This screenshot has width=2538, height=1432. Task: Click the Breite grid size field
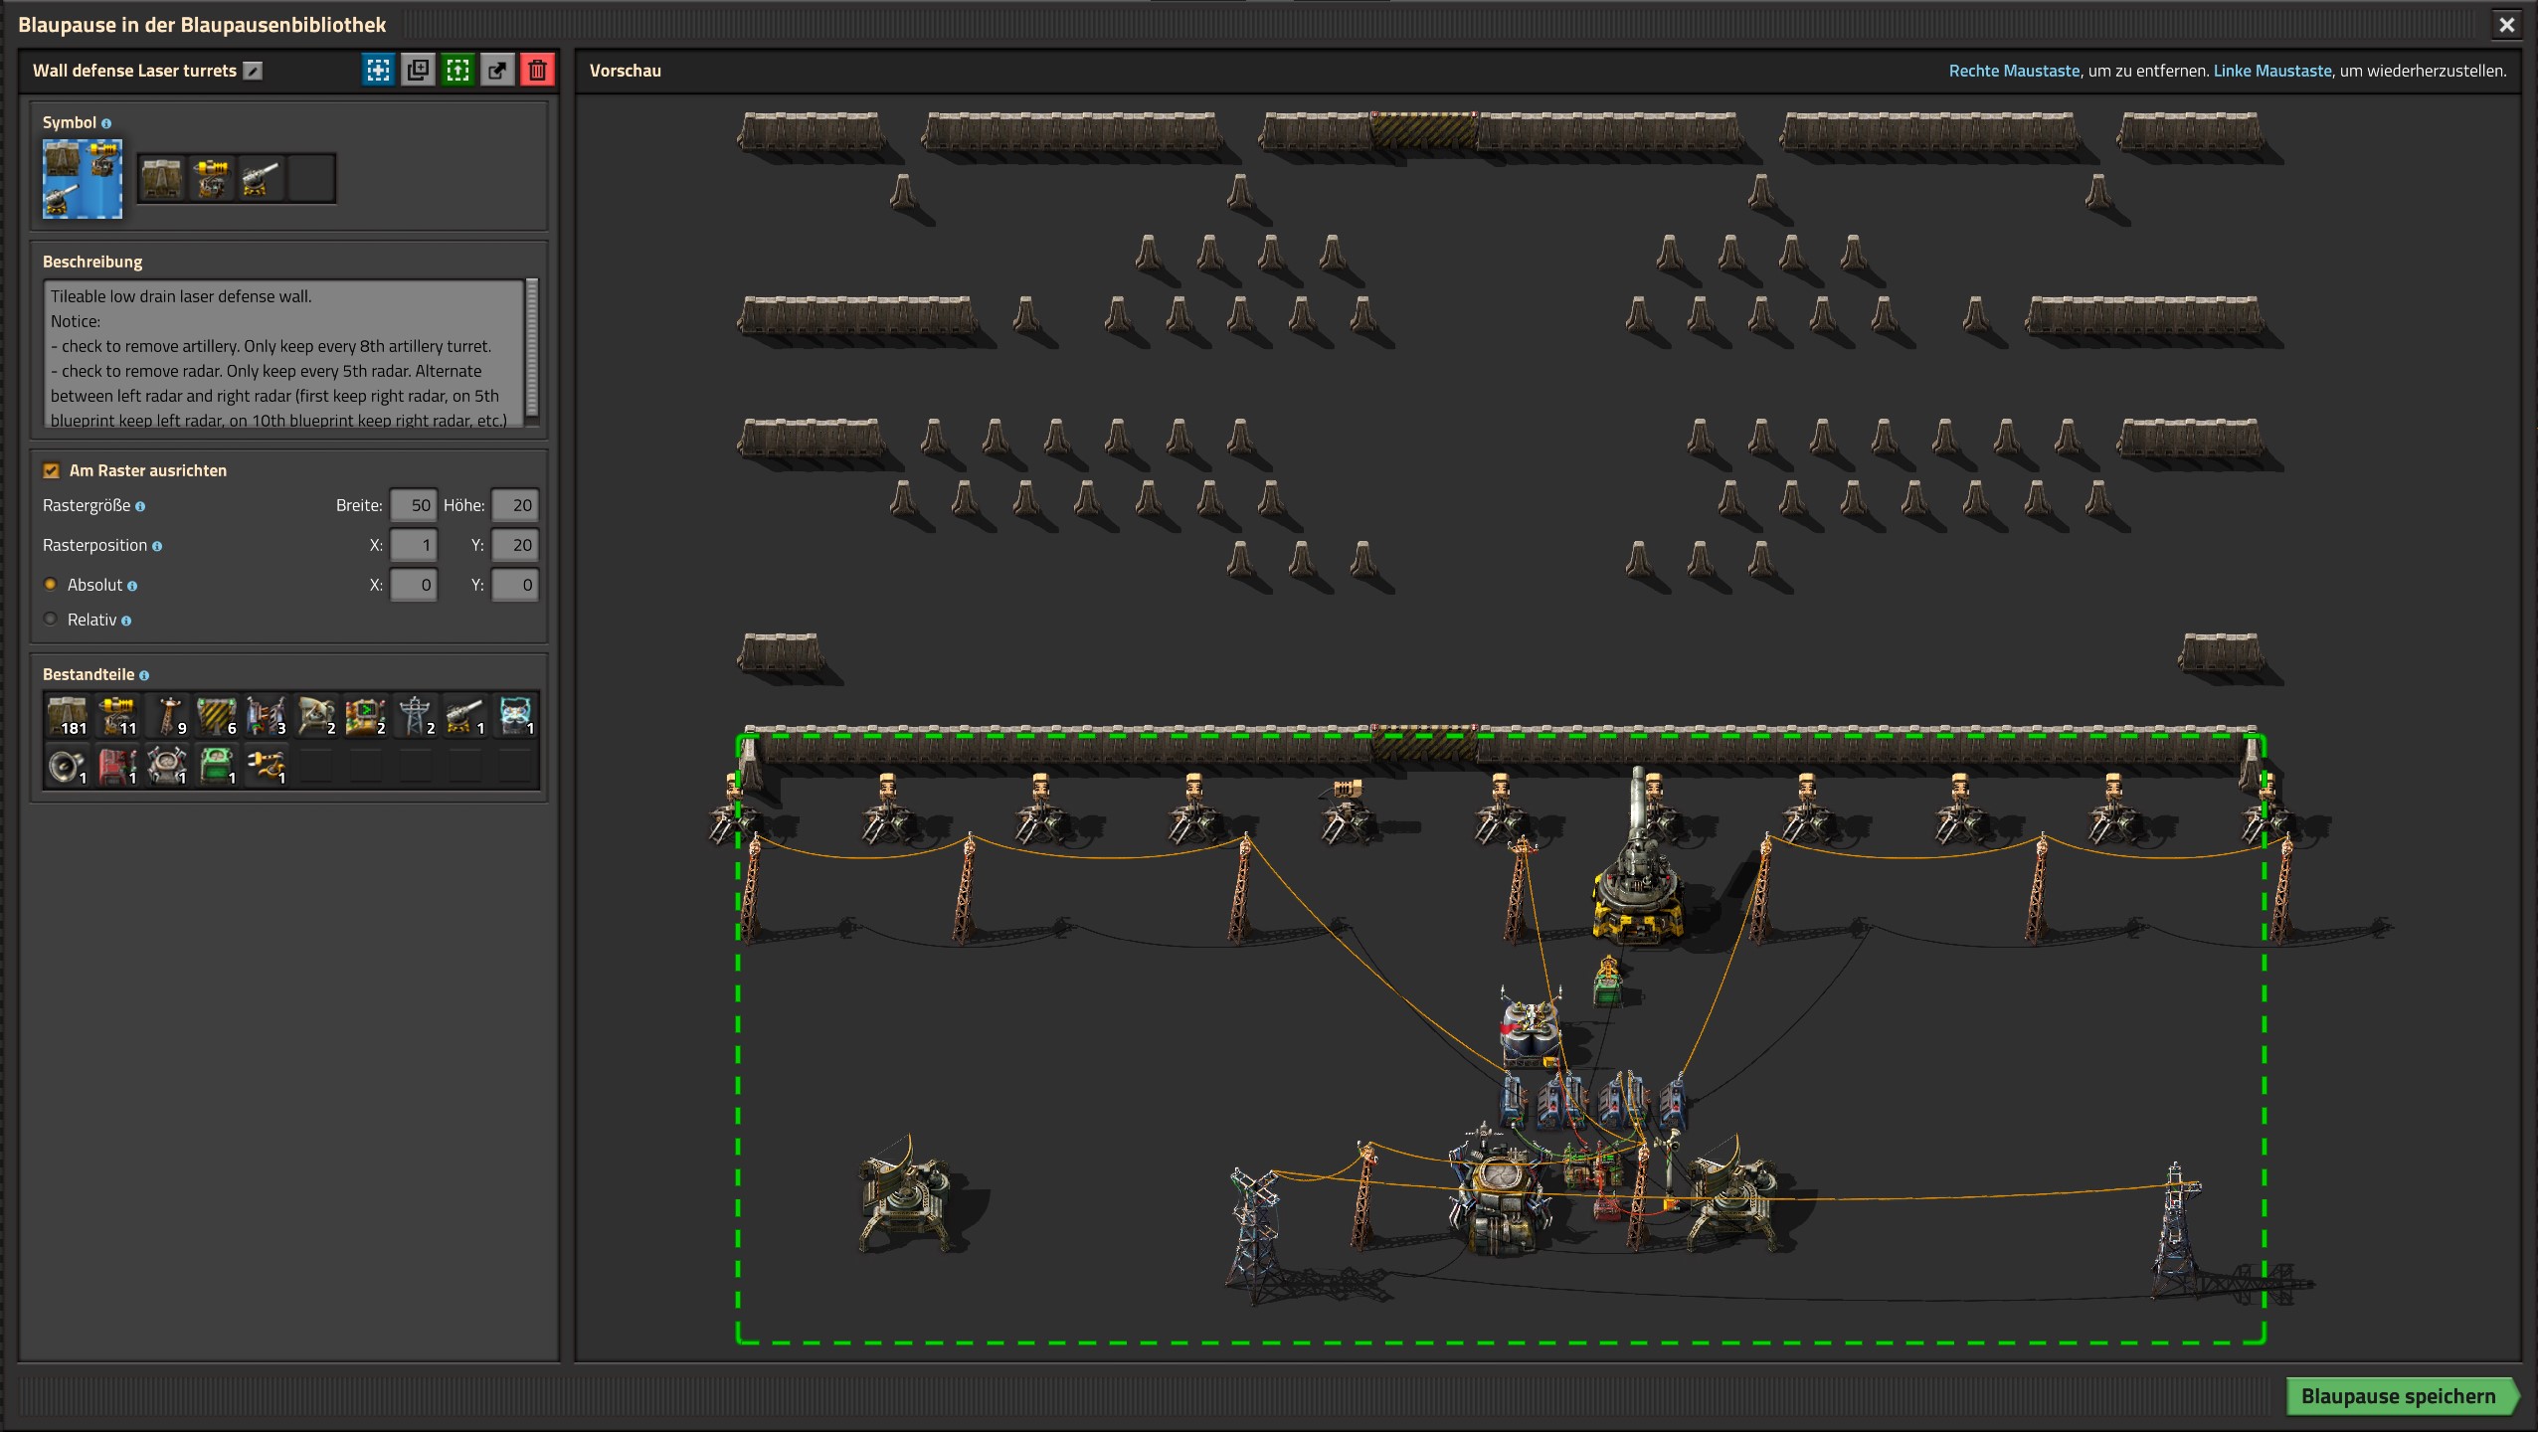(x=413, y=505)
